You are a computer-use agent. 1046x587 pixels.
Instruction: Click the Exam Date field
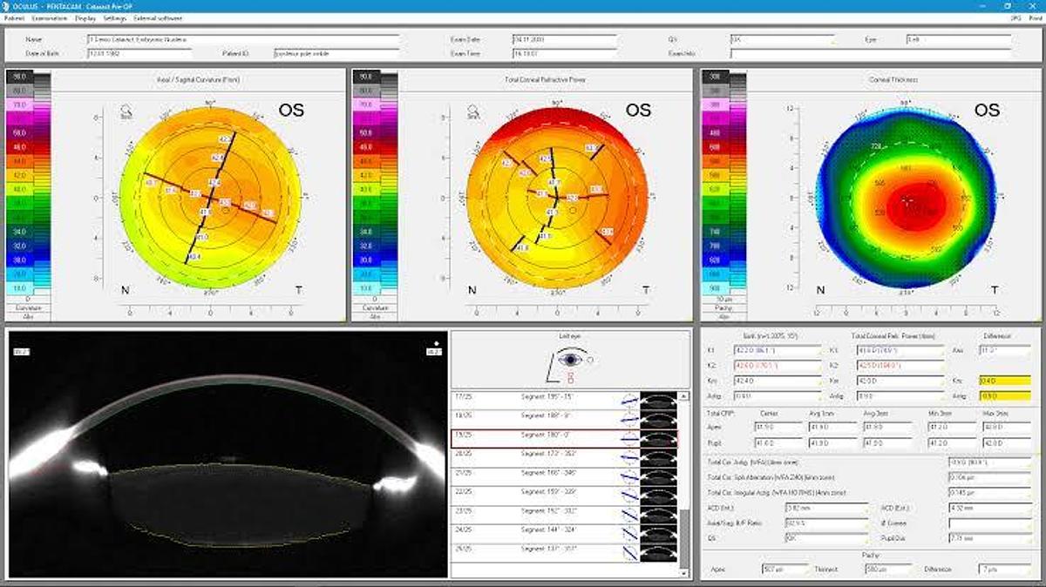[x=564, y=39]
